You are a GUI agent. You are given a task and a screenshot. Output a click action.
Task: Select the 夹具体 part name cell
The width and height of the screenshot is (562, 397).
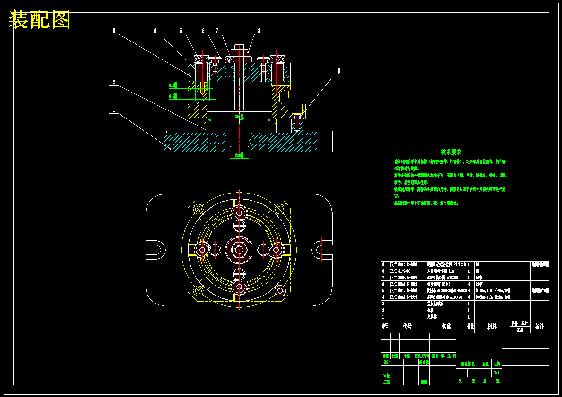coord(446,317)
